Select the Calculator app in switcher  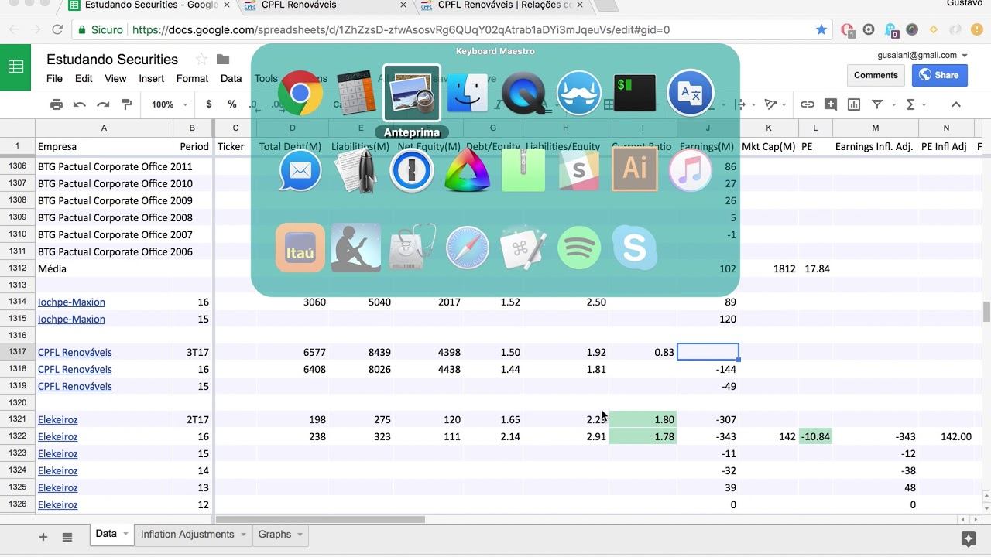point(356,94)
